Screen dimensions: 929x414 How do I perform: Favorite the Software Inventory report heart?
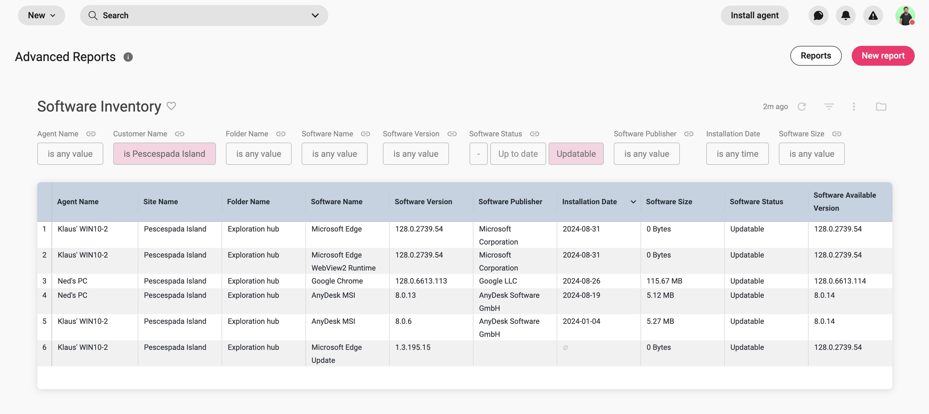coord(171,106)
